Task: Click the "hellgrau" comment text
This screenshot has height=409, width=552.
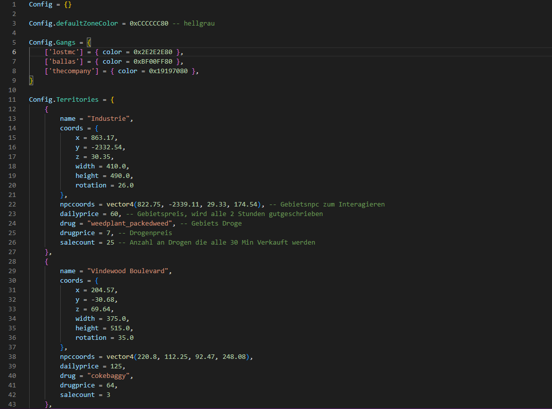Action: point(199,24)
